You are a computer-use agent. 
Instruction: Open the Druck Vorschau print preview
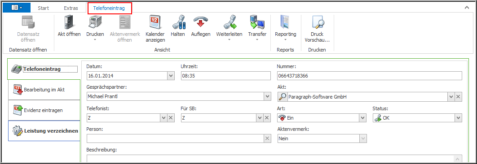click(317, 29)
